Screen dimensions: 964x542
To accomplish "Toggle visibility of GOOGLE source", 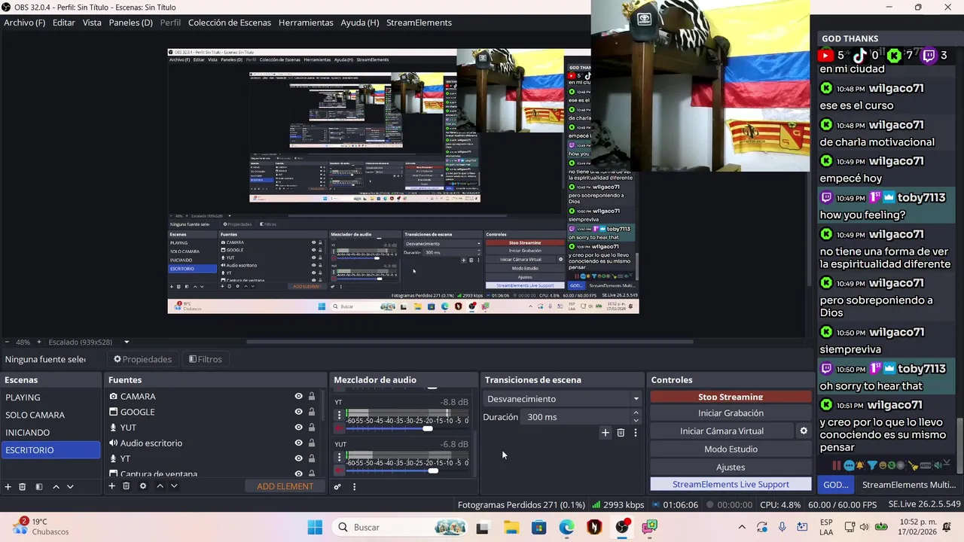I will (298, 412).
